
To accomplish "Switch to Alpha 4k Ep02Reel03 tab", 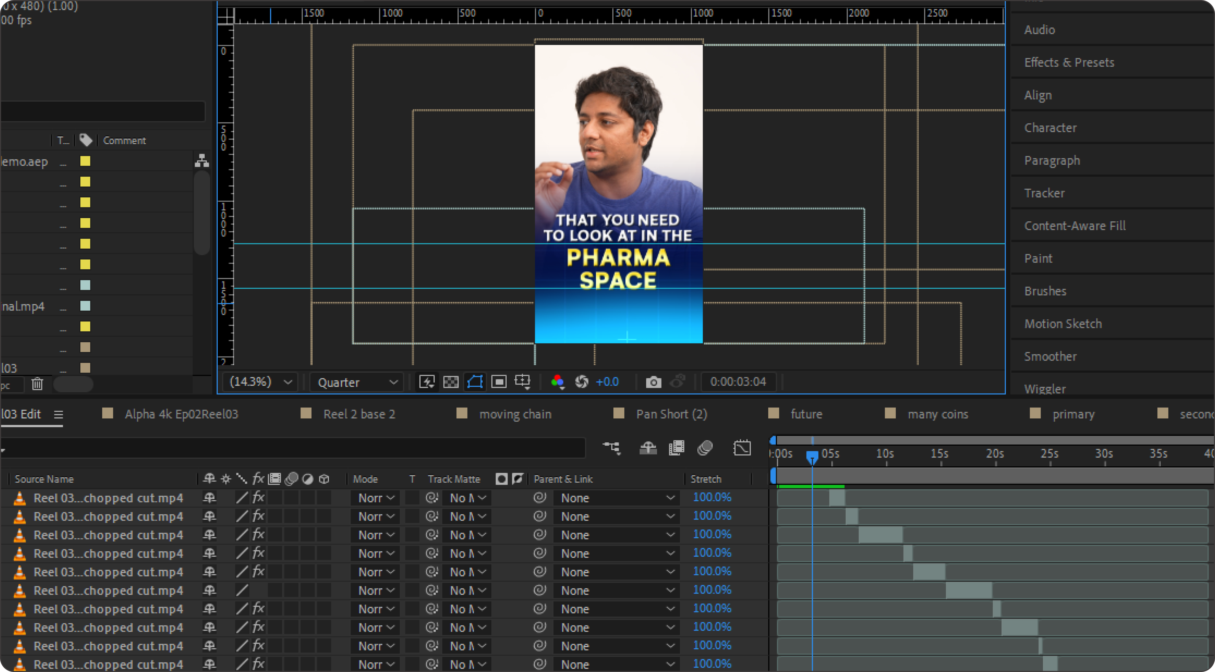I will coord(181,414).
